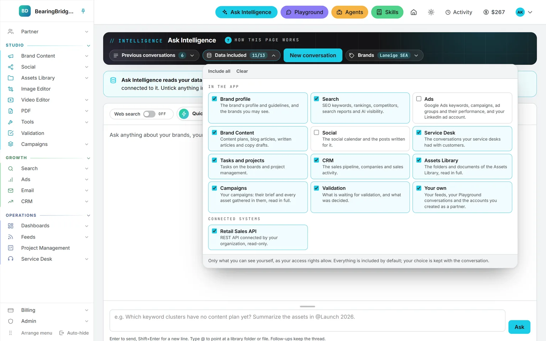Click the Brand Content megaphone icon in sidebar

pos(11,56)
